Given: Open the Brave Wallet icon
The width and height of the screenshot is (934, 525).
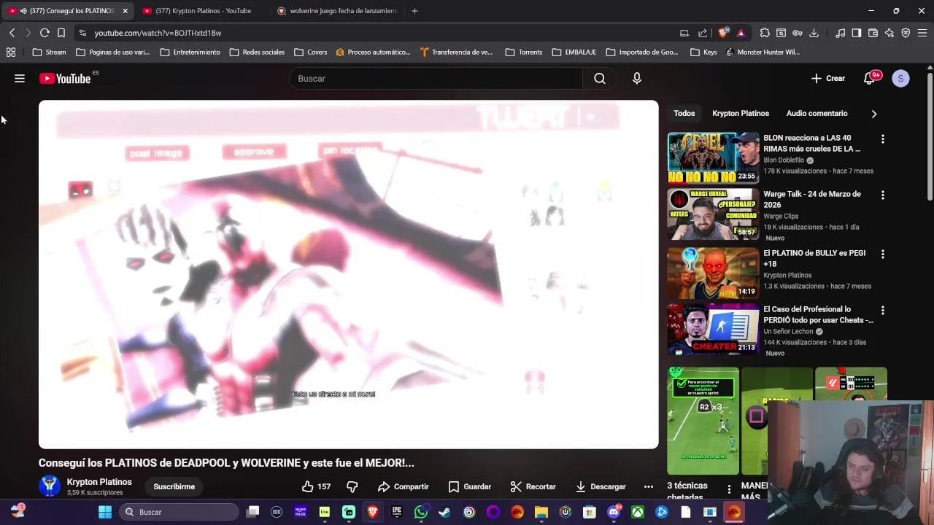Looking at the screenshot, I should (873, 33).
